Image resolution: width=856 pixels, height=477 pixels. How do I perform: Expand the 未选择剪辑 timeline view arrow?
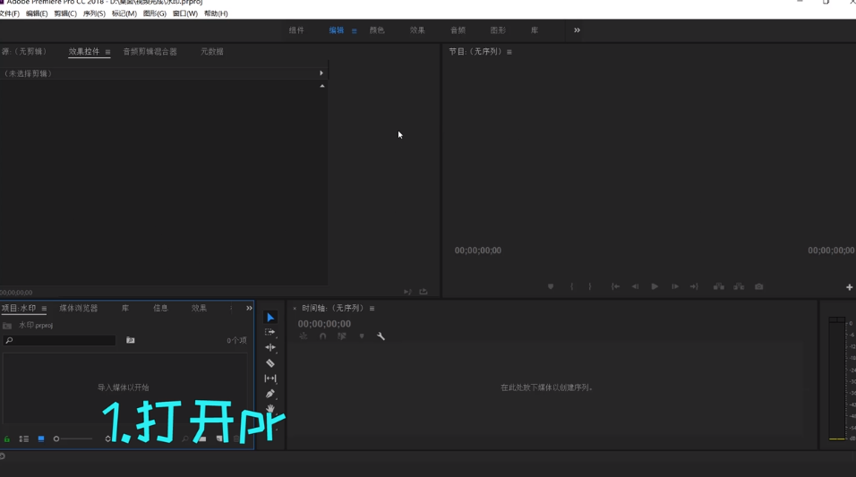pos(321,72)
